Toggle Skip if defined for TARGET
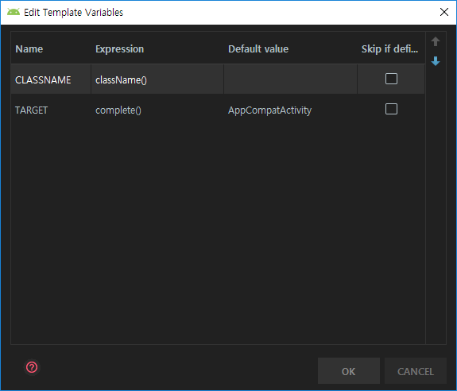457x391 pixels. [x=391, y=109]
